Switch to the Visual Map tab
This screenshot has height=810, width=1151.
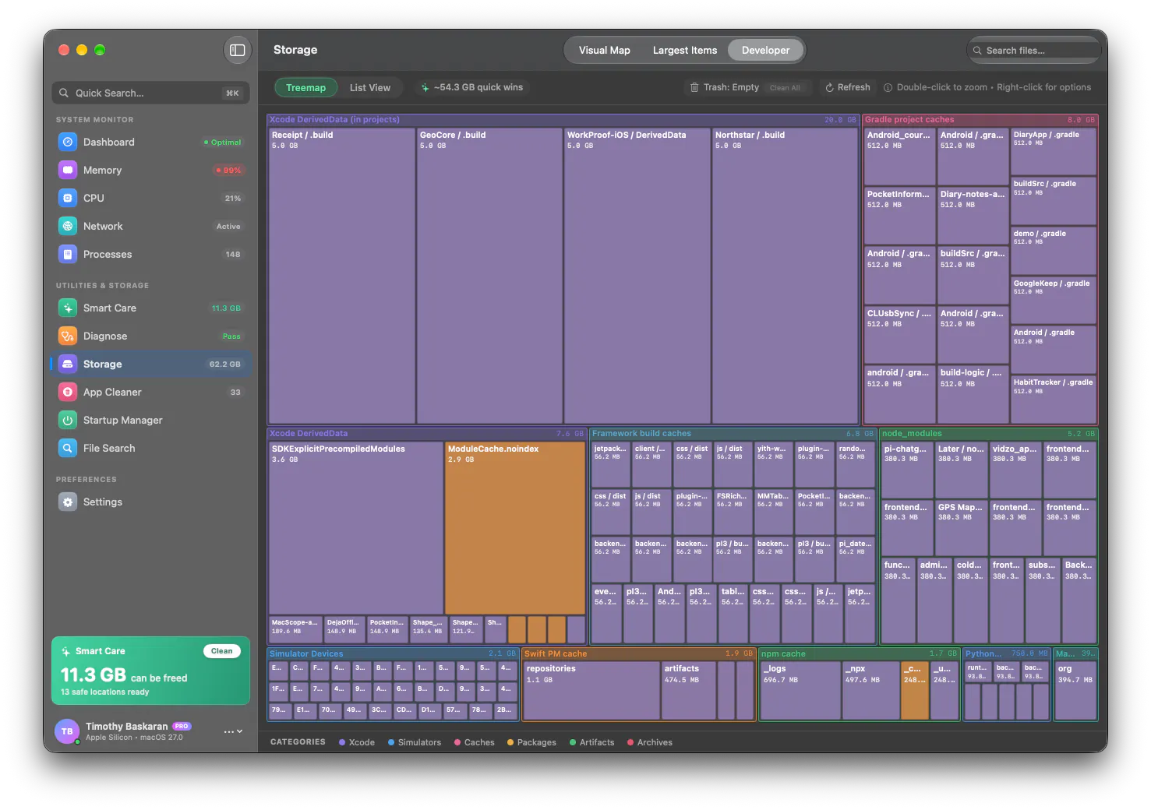click(605, 50)
